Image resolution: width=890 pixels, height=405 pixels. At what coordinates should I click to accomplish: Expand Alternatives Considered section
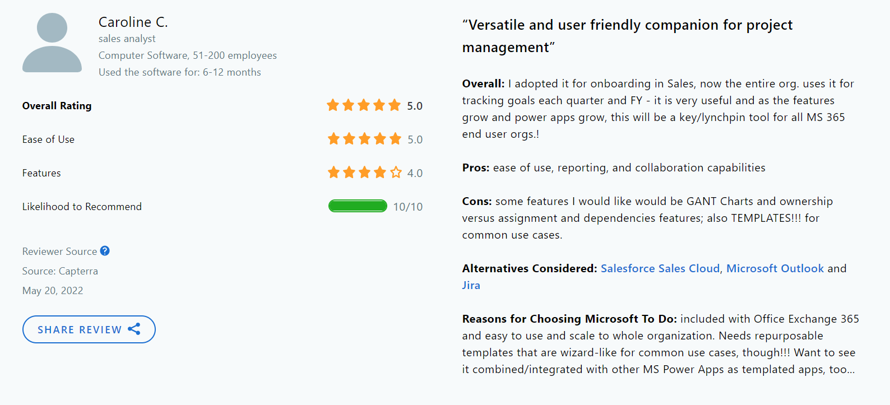coord(529,268)
